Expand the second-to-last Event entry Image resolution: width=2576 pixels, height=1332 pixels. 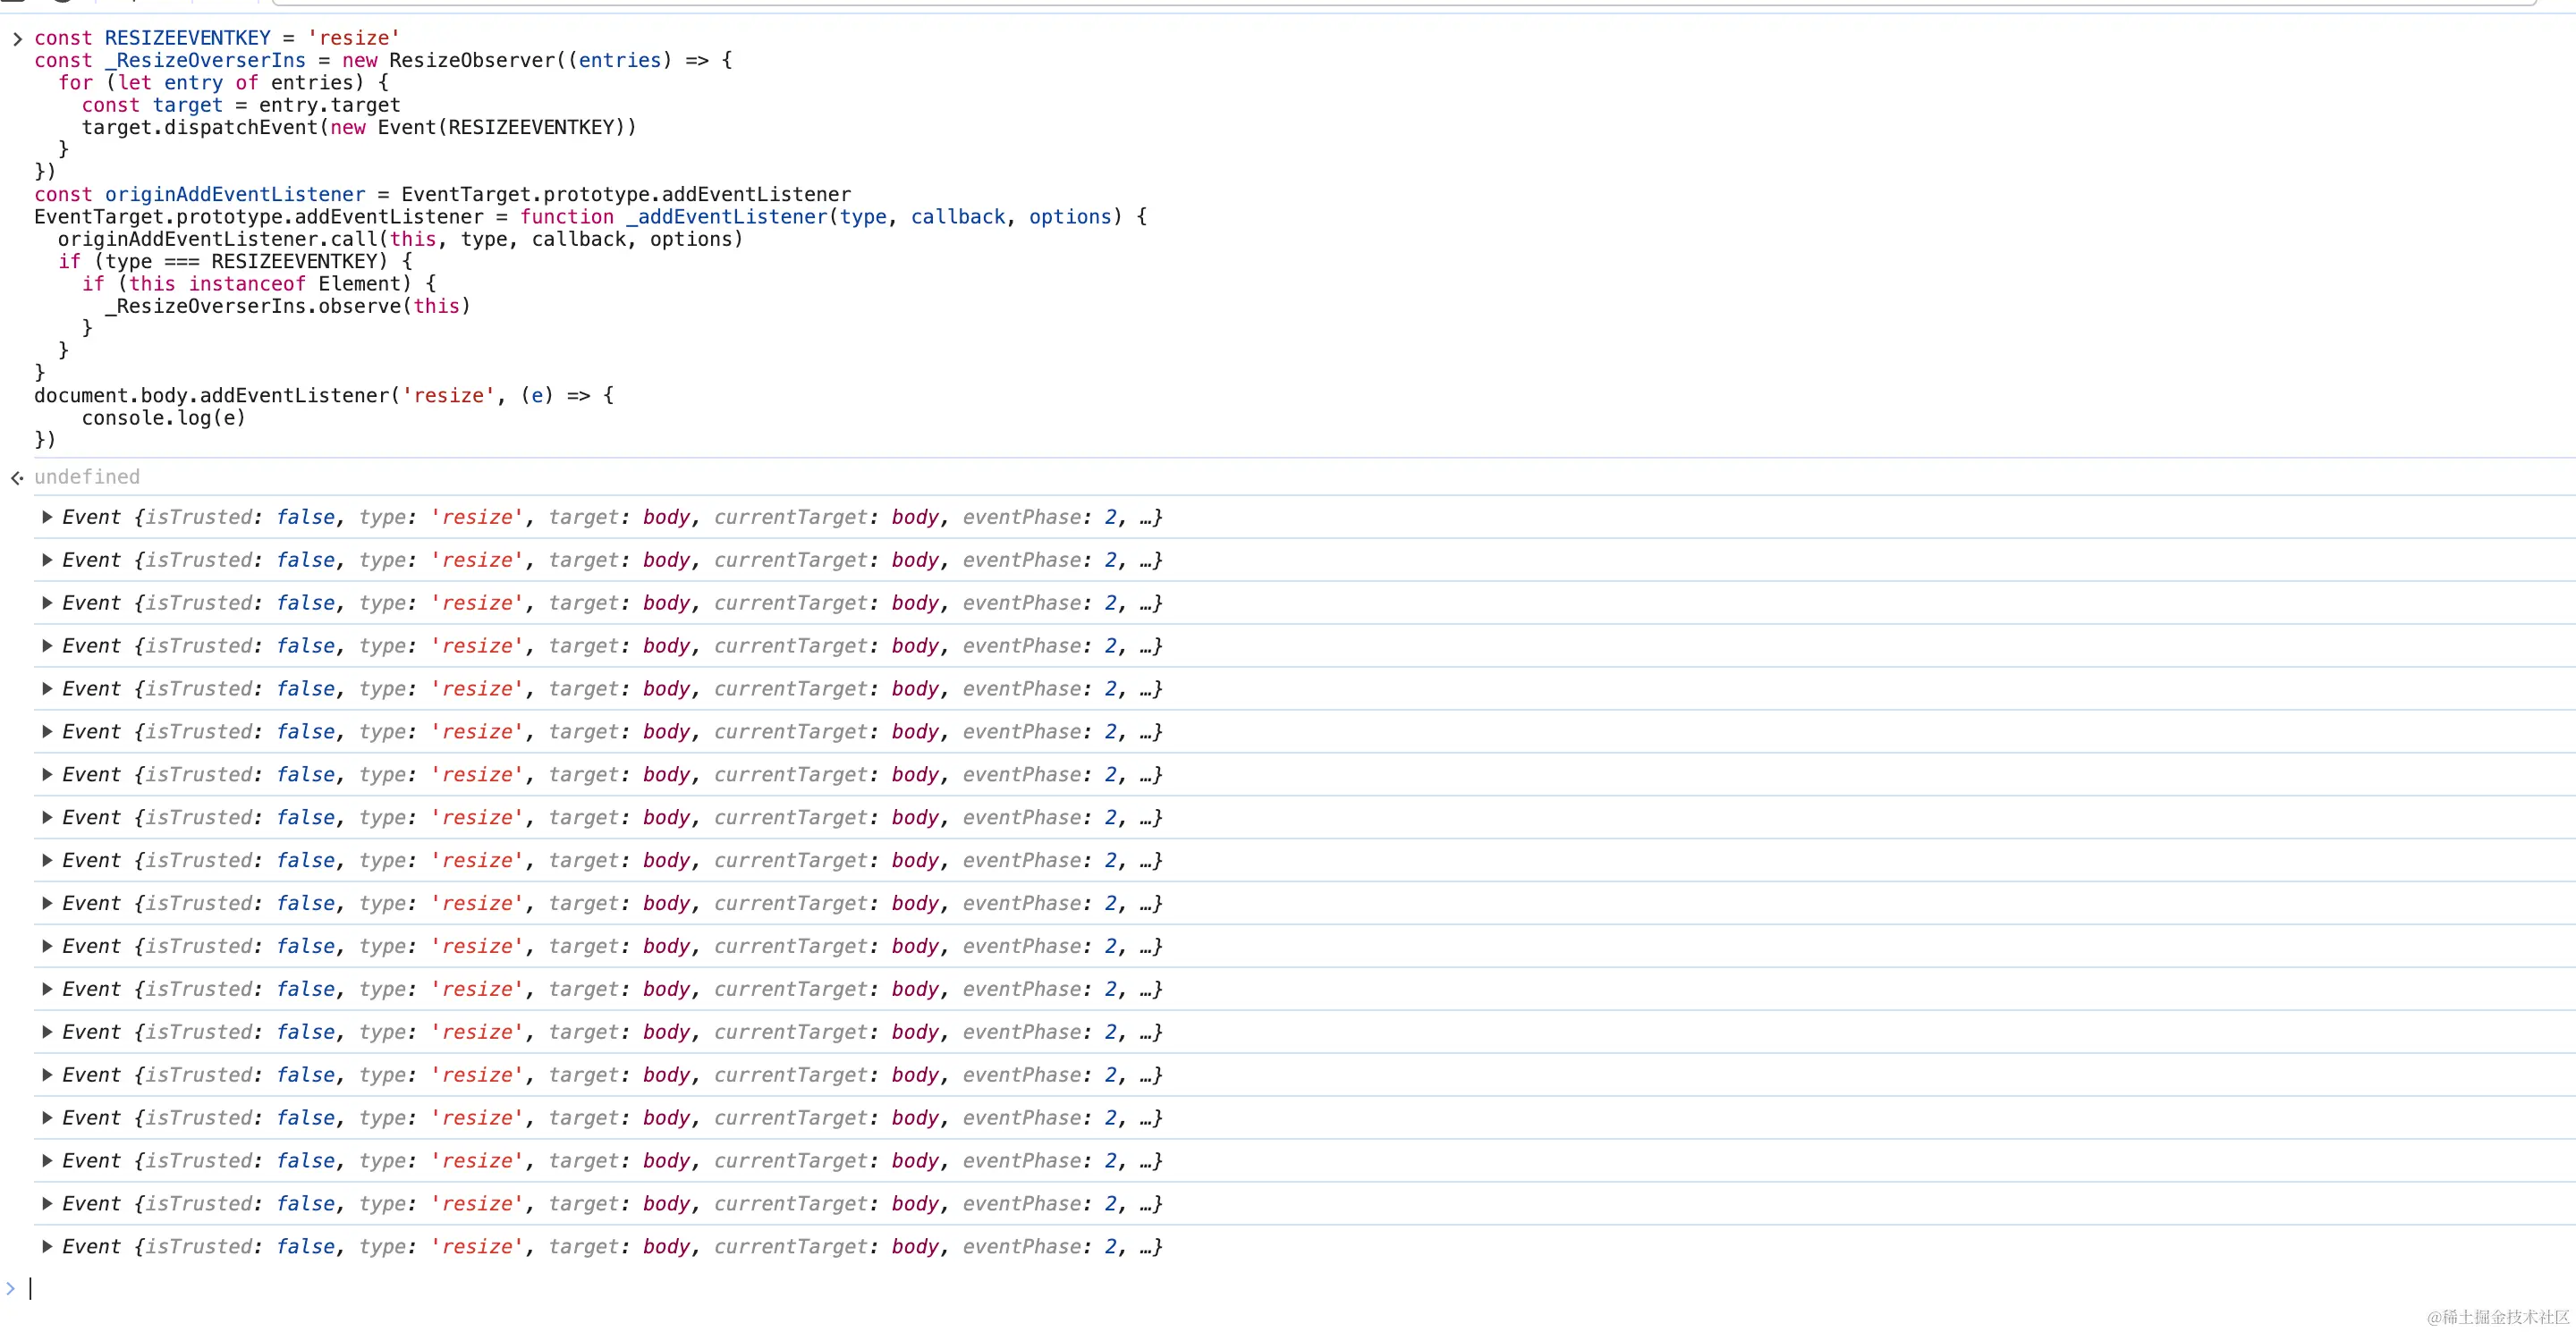pyautogui.click(x=47, y=1204)
